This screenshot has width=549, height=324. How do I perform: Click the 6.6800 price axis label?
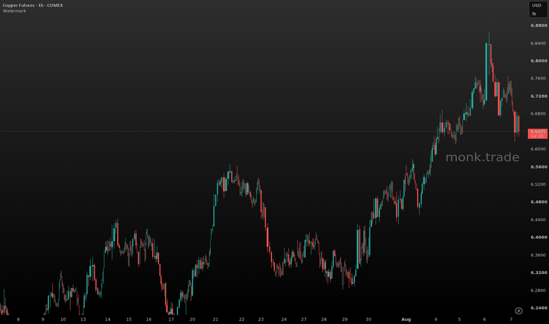coord(538,114)
